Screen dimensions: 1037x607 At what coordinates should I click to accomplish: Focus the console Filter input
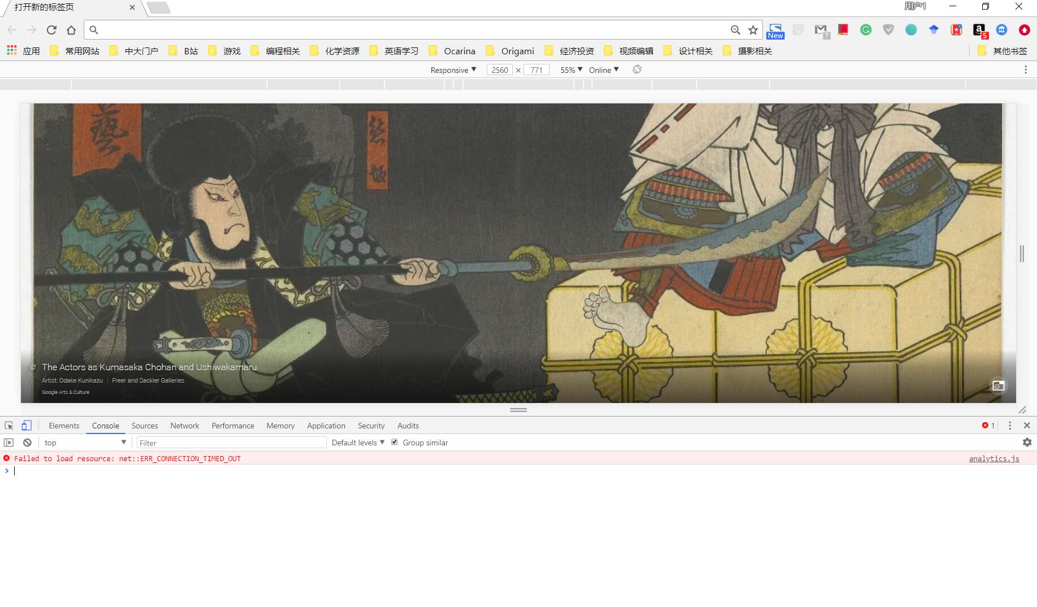232,443
